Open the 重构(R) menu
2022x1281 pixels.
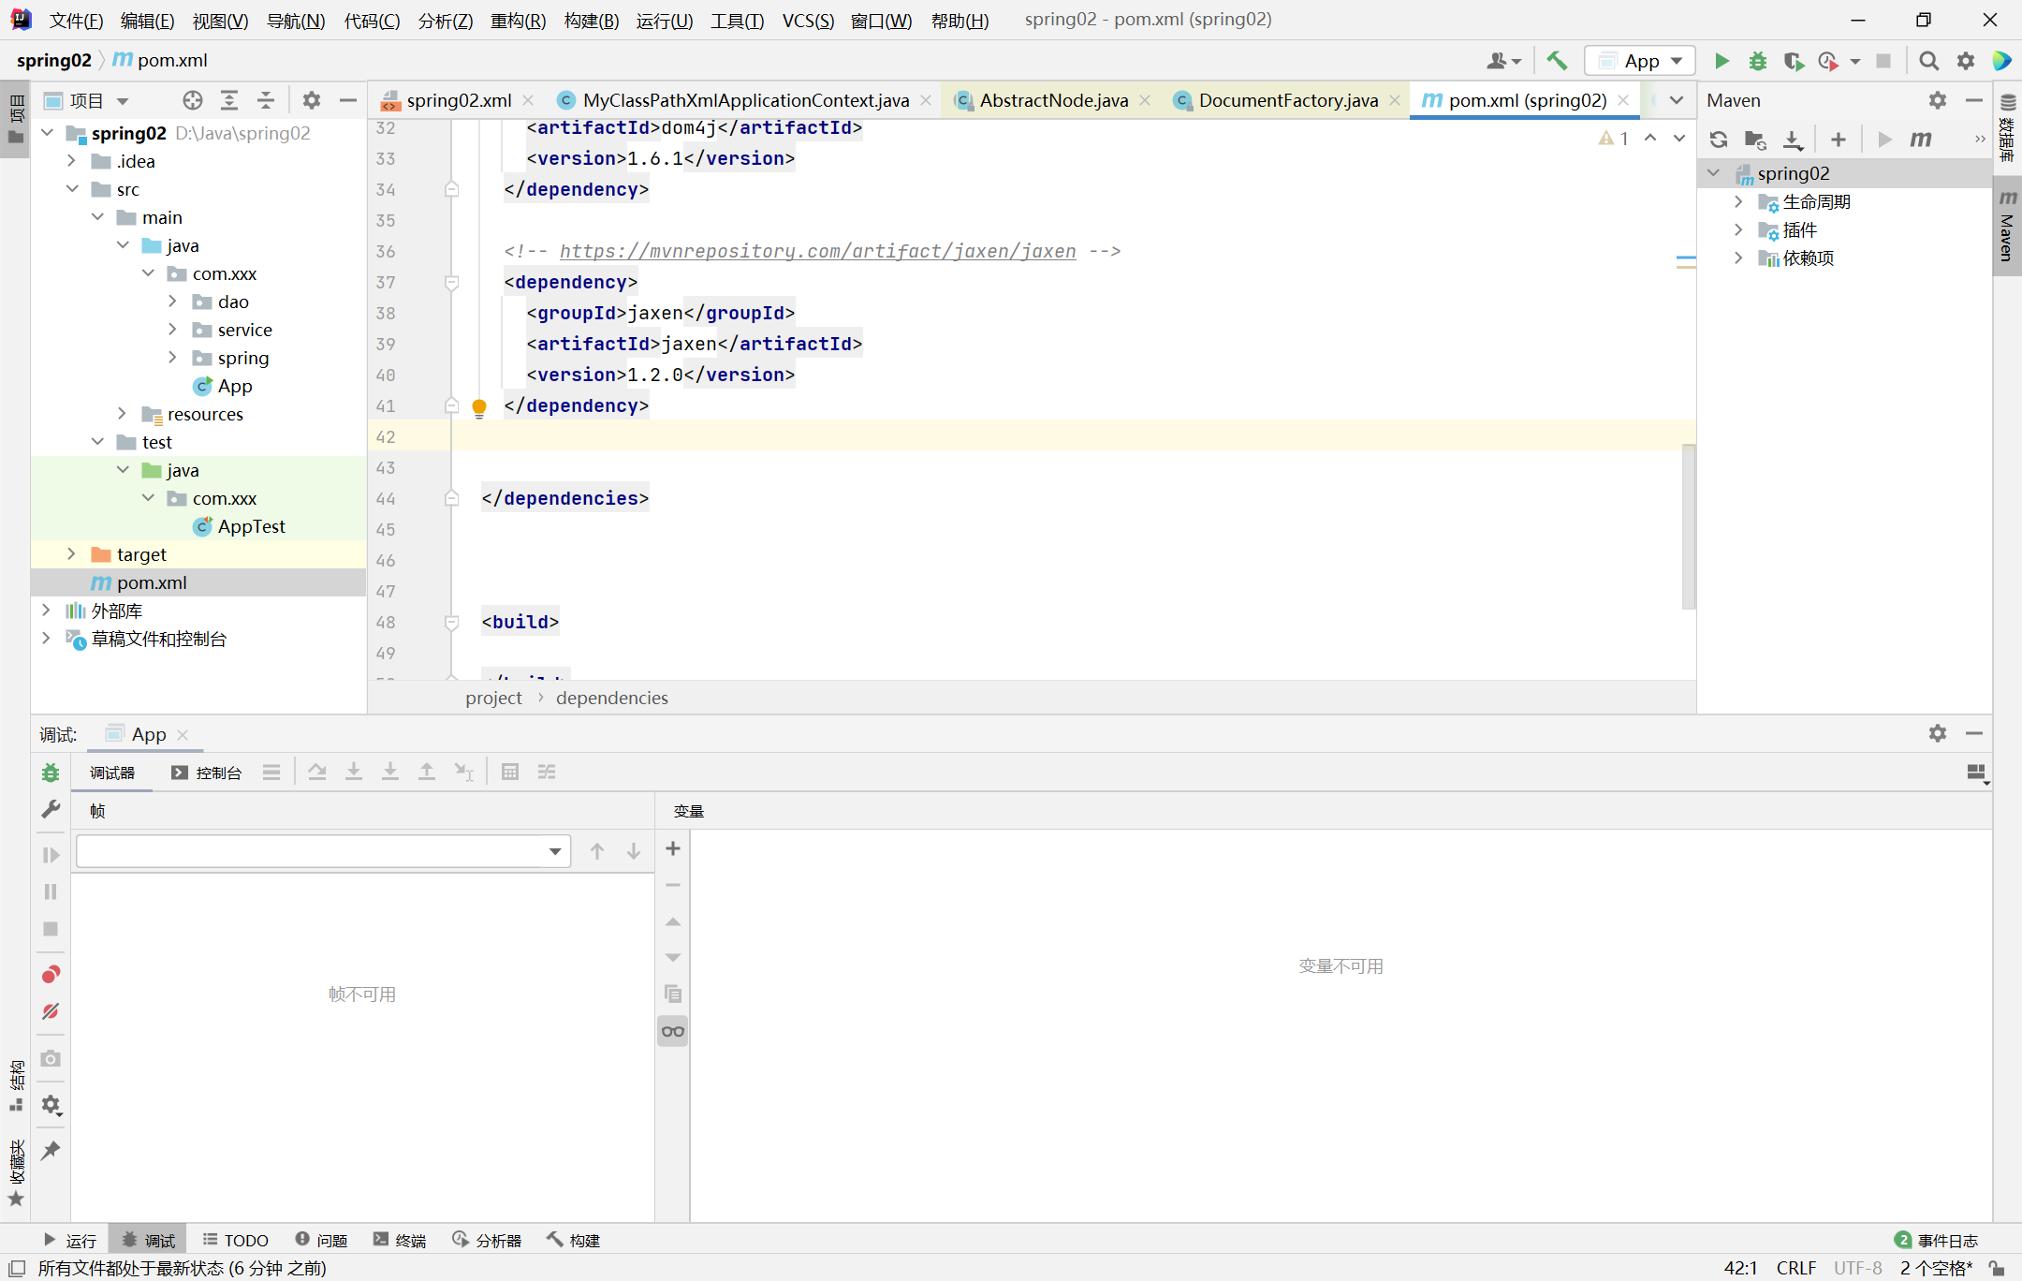[517, 21]
